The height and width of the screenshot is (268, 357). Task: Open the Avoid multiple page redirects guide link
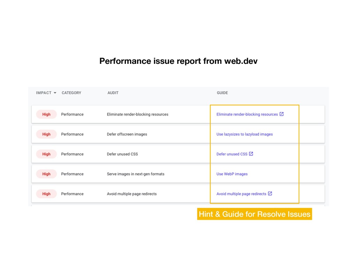coord(241,194)
